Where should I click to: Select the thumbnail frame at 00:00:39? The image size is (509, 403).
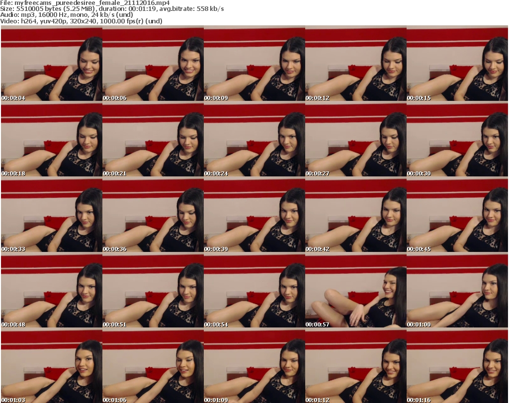pos(254,215)
